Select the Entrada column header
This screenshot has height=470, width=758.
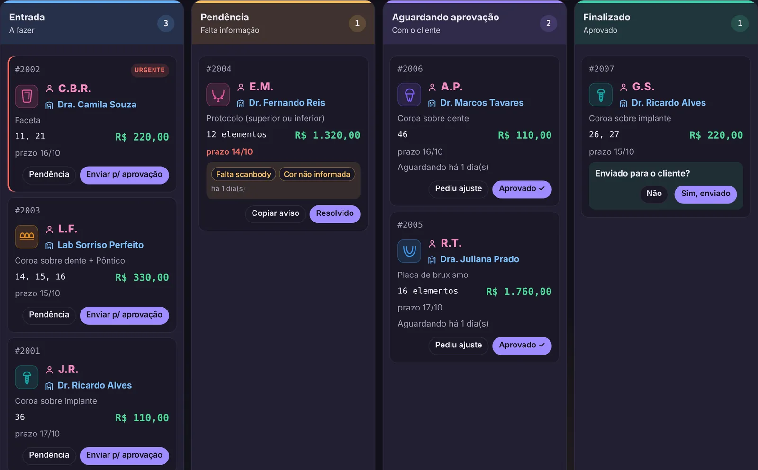click(92, 23)
